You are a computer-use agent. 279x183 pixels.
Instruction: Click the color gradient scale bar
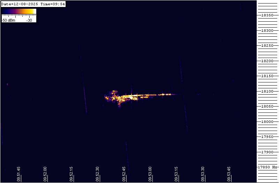19,12
